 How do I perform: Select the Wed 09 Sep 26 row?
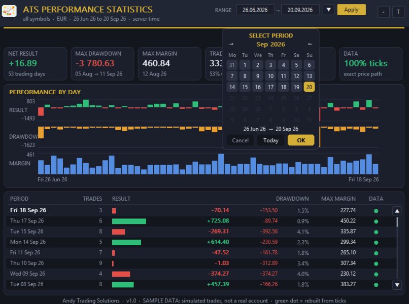(200, 274)
